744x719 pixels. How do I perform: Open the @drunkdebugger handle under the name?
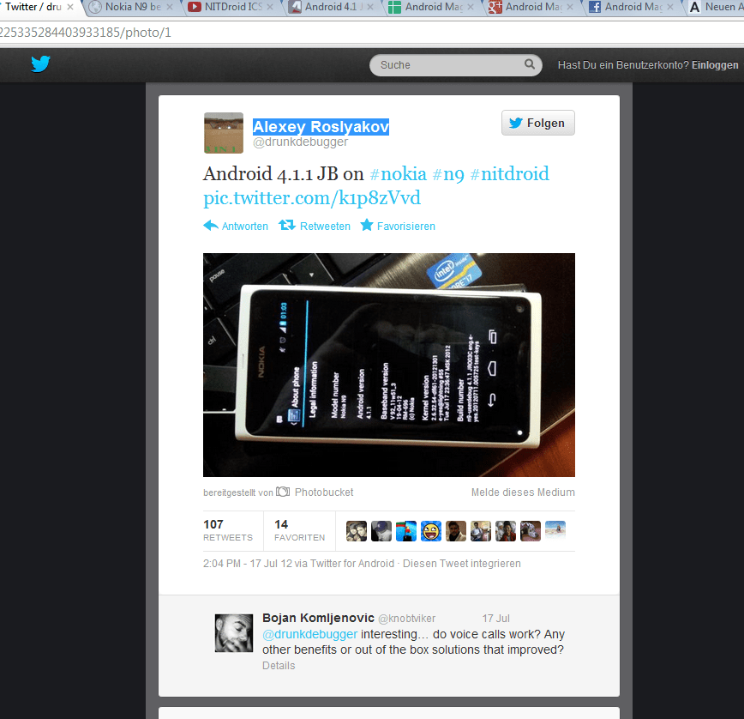(x=300, y=142)
